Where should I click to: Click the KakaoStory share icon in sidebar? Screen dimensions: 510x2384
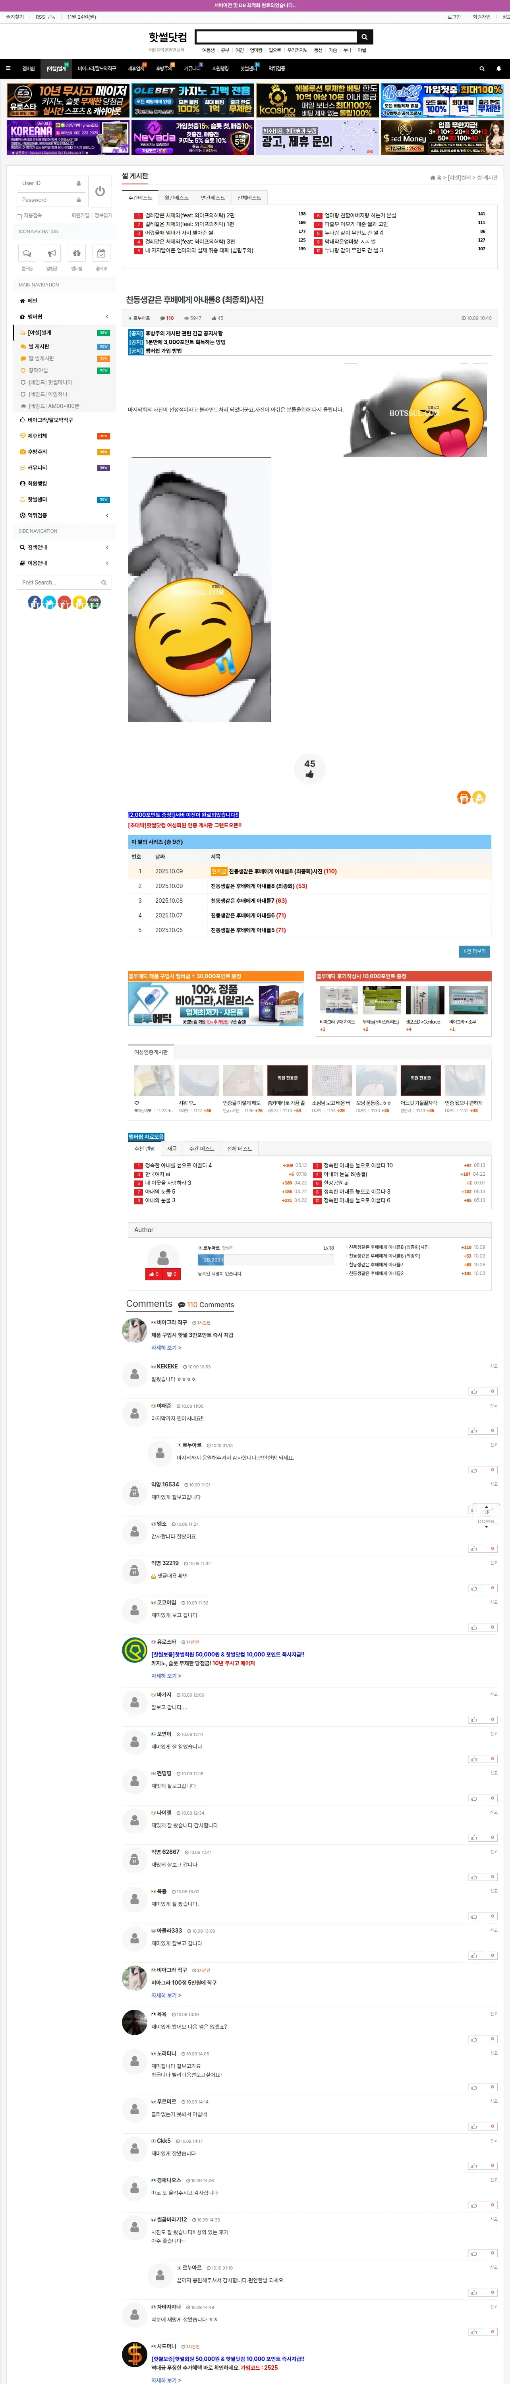(79, 602)
